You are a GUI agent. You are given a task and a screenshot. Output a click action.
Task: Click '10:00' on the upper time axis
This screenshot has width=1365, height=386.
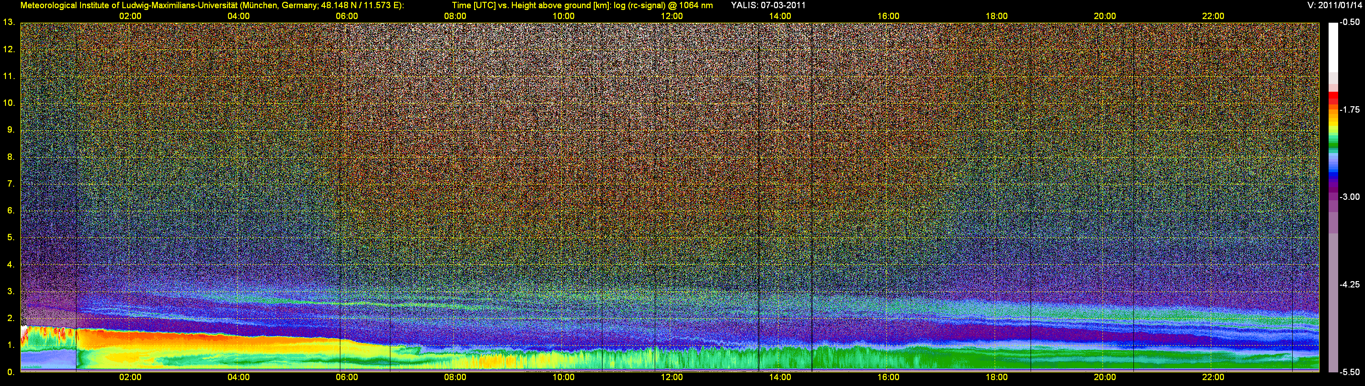click(x=563, y=16)
